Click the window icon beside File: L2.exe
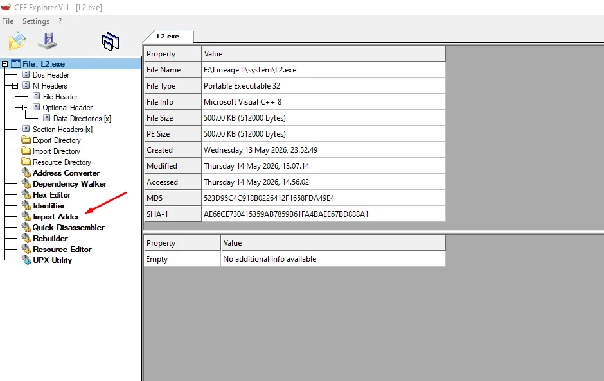The height and width of the screenshot is (381, 604). click(16, 63)
